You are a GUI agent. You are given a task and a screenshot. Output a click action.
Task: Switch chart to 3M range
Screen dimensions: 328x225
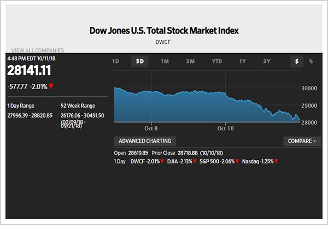tap(190, 61)
